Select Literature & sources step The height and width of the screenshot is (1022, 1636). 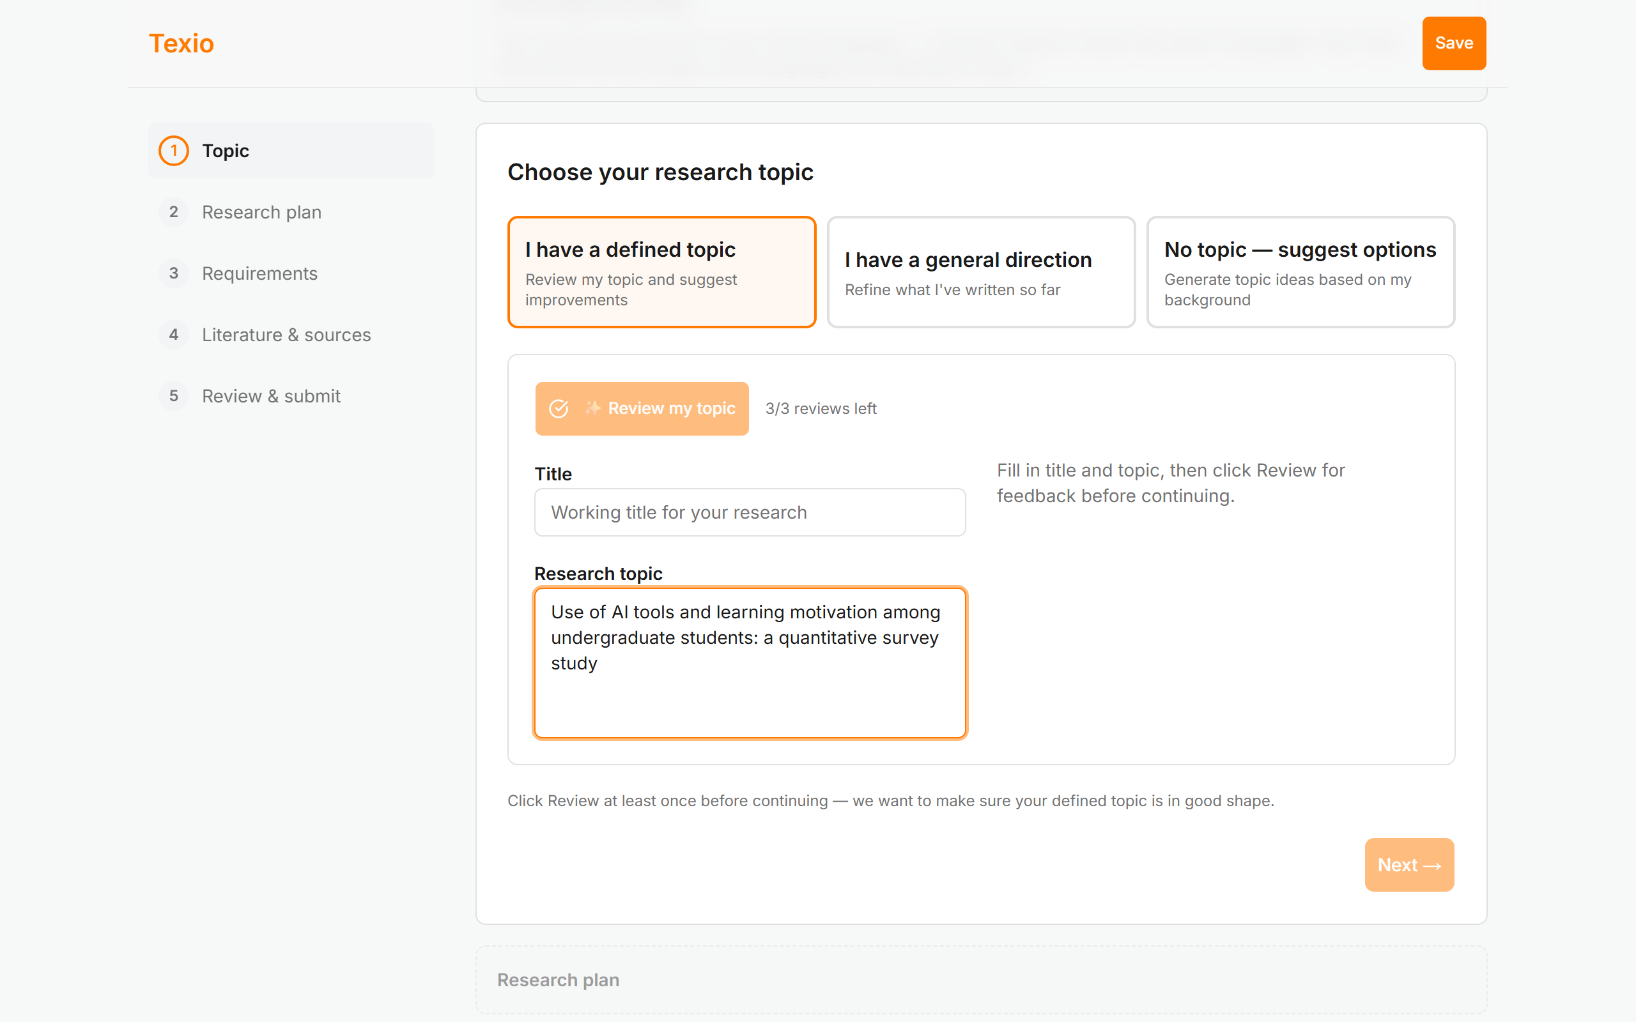(291, 335)
